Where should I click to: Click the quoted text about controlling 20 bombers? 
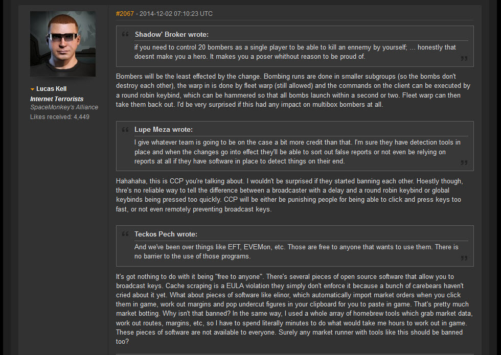click(x=295, y=52)
